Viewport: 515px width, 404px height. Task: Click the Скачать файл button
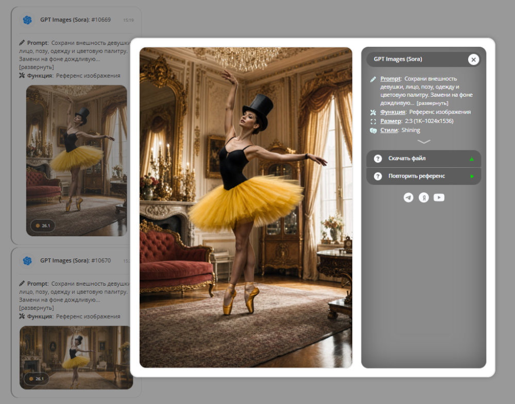coord(424,159)
